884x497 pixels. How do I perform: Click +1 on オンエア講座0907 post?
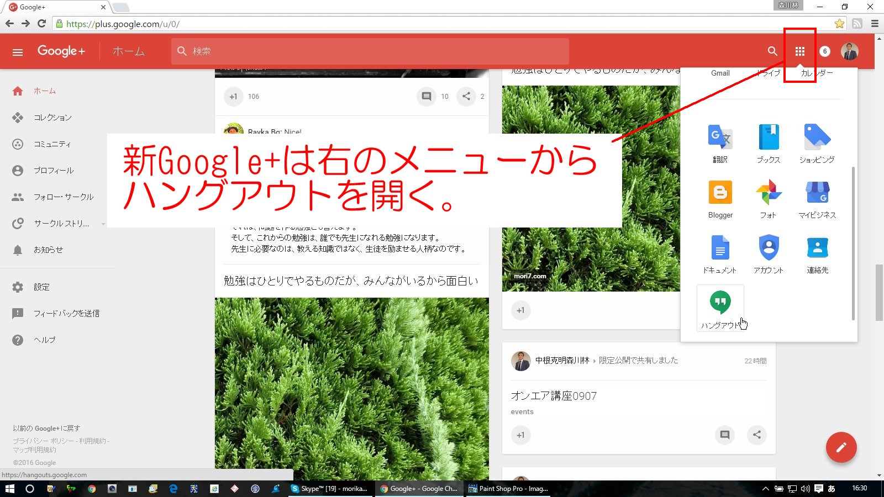(x=520, y=435)
